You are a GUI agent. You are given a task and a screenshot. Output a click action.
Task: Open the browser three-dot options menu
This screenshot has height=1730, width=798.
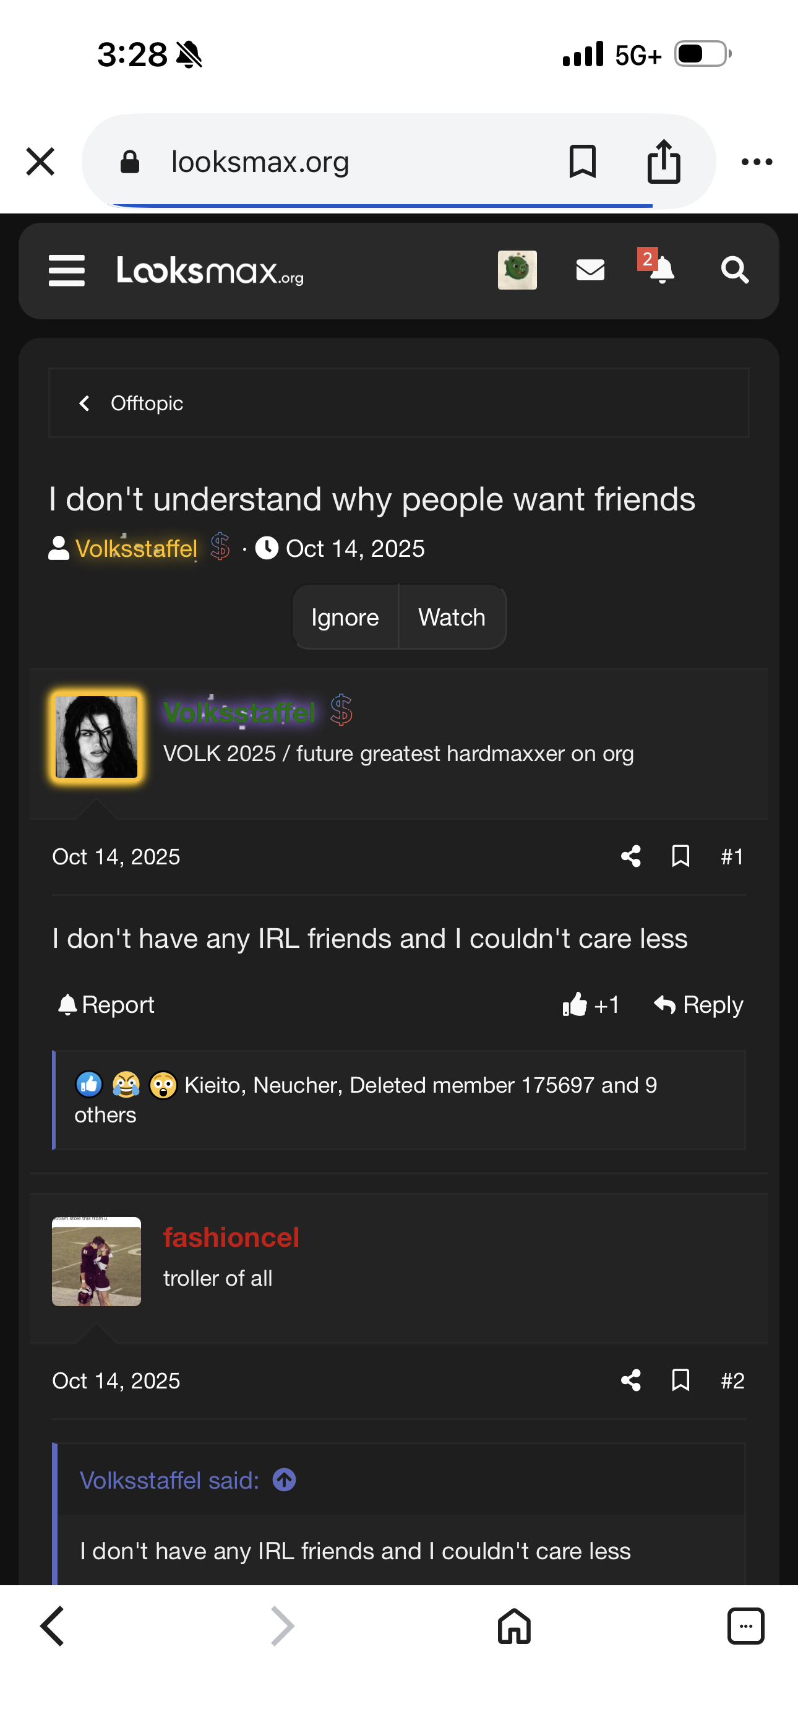(x=757, y=162)
